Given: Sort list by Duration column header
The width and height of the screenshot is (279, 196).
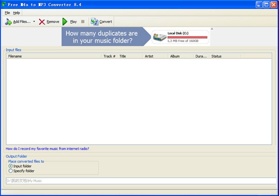Looking at the screenshot, I should pyautogui.click(x=201, y=56).
